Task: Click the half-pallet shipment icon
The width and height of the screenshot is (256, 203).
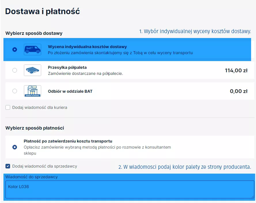Action: (32, 70)
